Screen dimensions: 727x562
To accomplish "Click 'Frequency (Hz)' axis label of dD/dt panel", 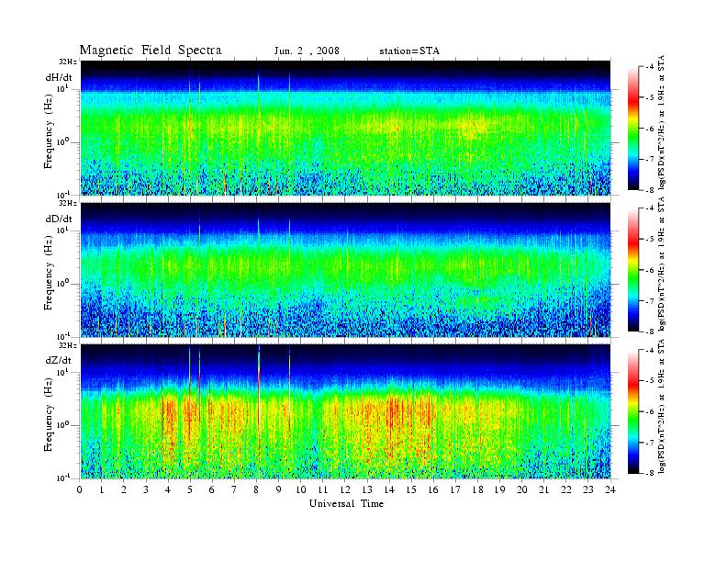I will coord(49,273).
